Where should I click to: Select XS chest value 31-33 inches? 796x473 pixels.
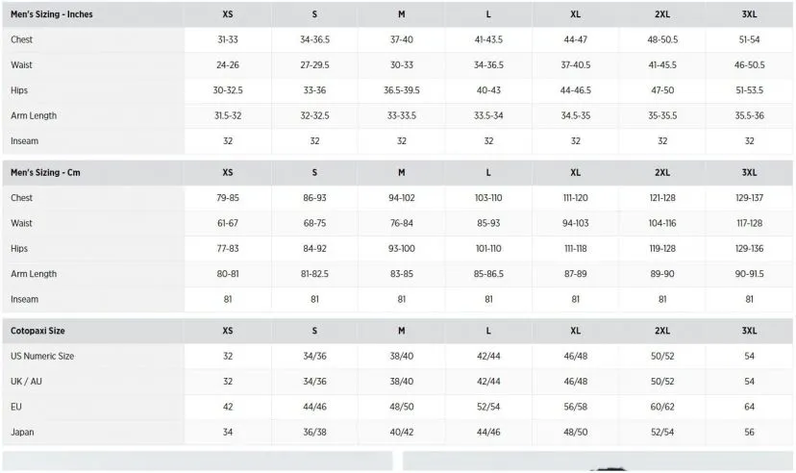[228, 39]
